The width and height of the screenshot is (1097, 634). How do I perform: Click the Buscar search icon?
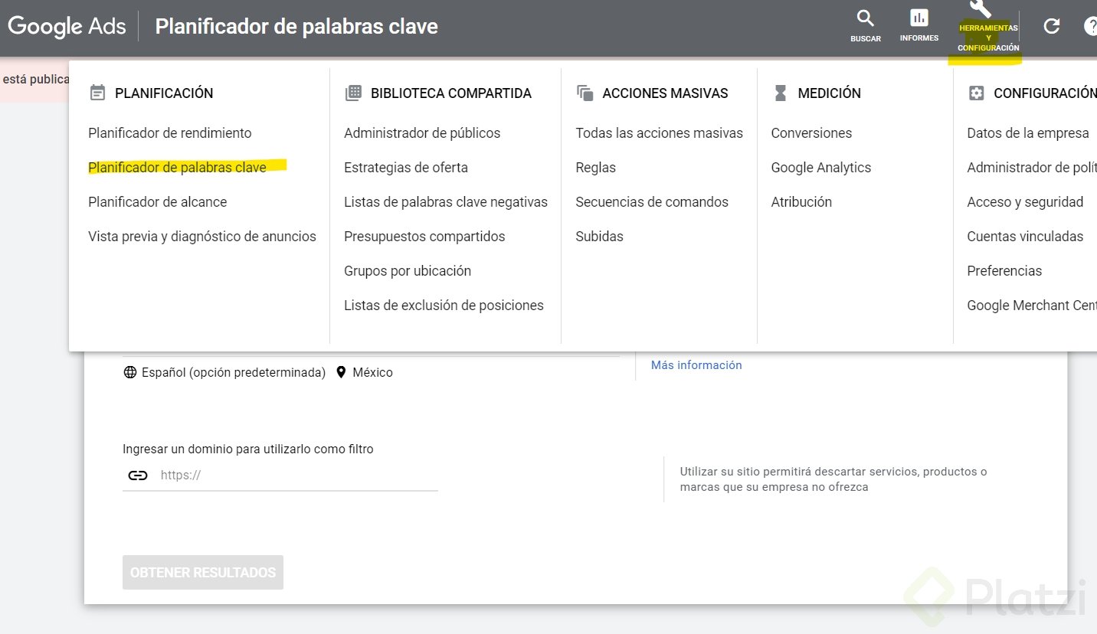[865, 18]
